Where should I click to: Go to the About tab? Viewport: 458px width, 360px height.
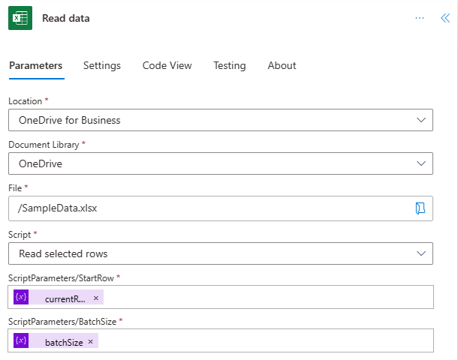pyautogui.click(x=282, y=65)
